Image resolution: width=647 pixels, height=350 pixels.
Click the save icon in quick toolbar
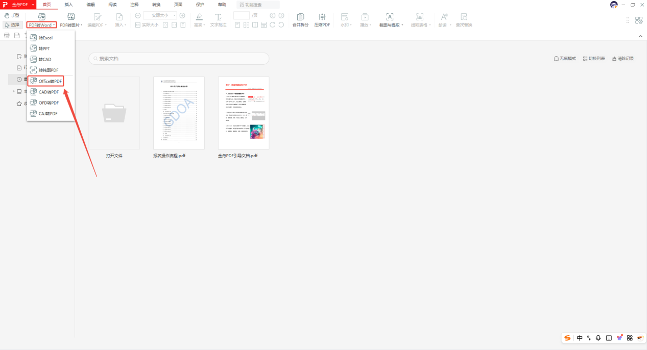(x=17, y=35)
